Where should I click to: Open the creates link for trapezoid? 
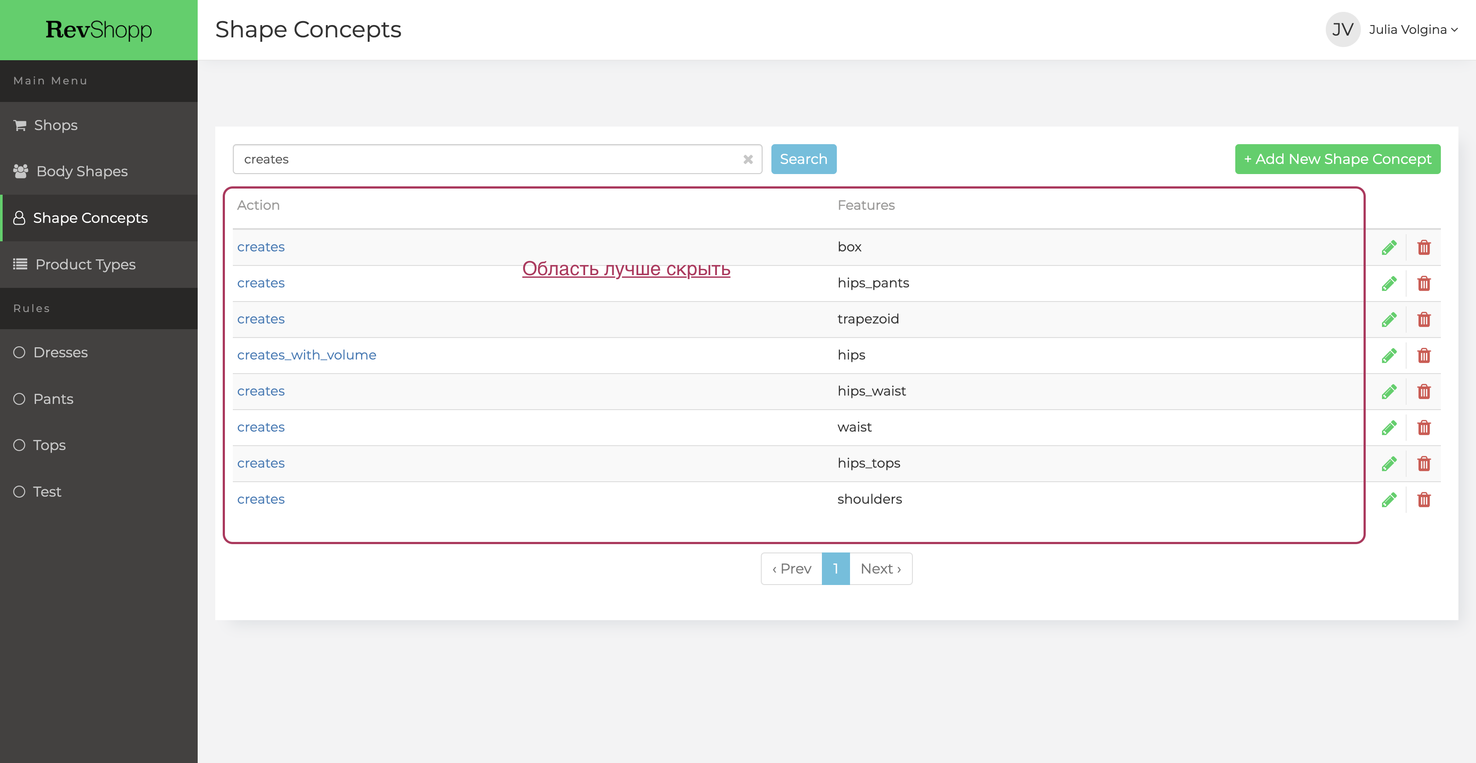tap(260, 319)
